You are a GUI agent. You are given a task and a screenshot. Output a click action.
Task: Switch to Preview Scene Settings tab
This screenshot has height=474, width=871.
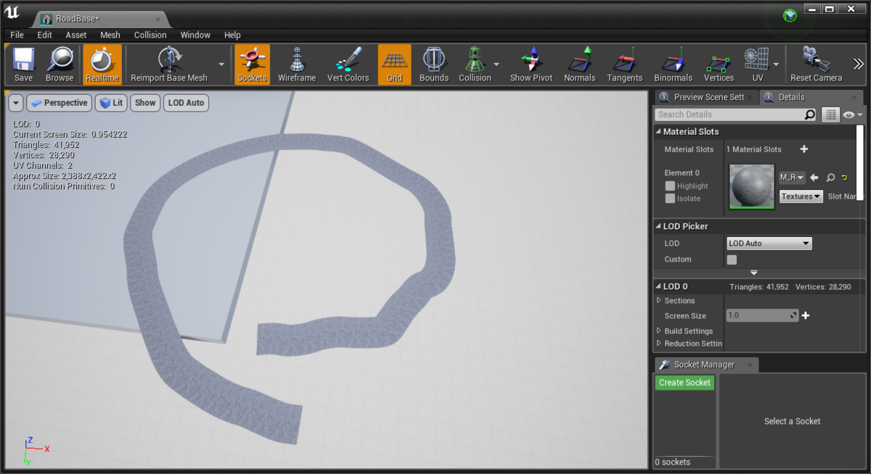[706, 97]
